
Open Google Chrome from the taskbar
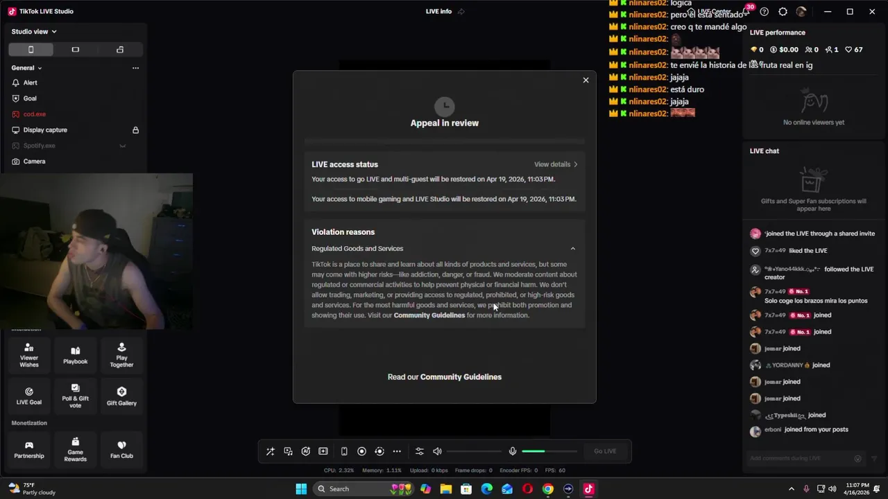coord(548,489)
